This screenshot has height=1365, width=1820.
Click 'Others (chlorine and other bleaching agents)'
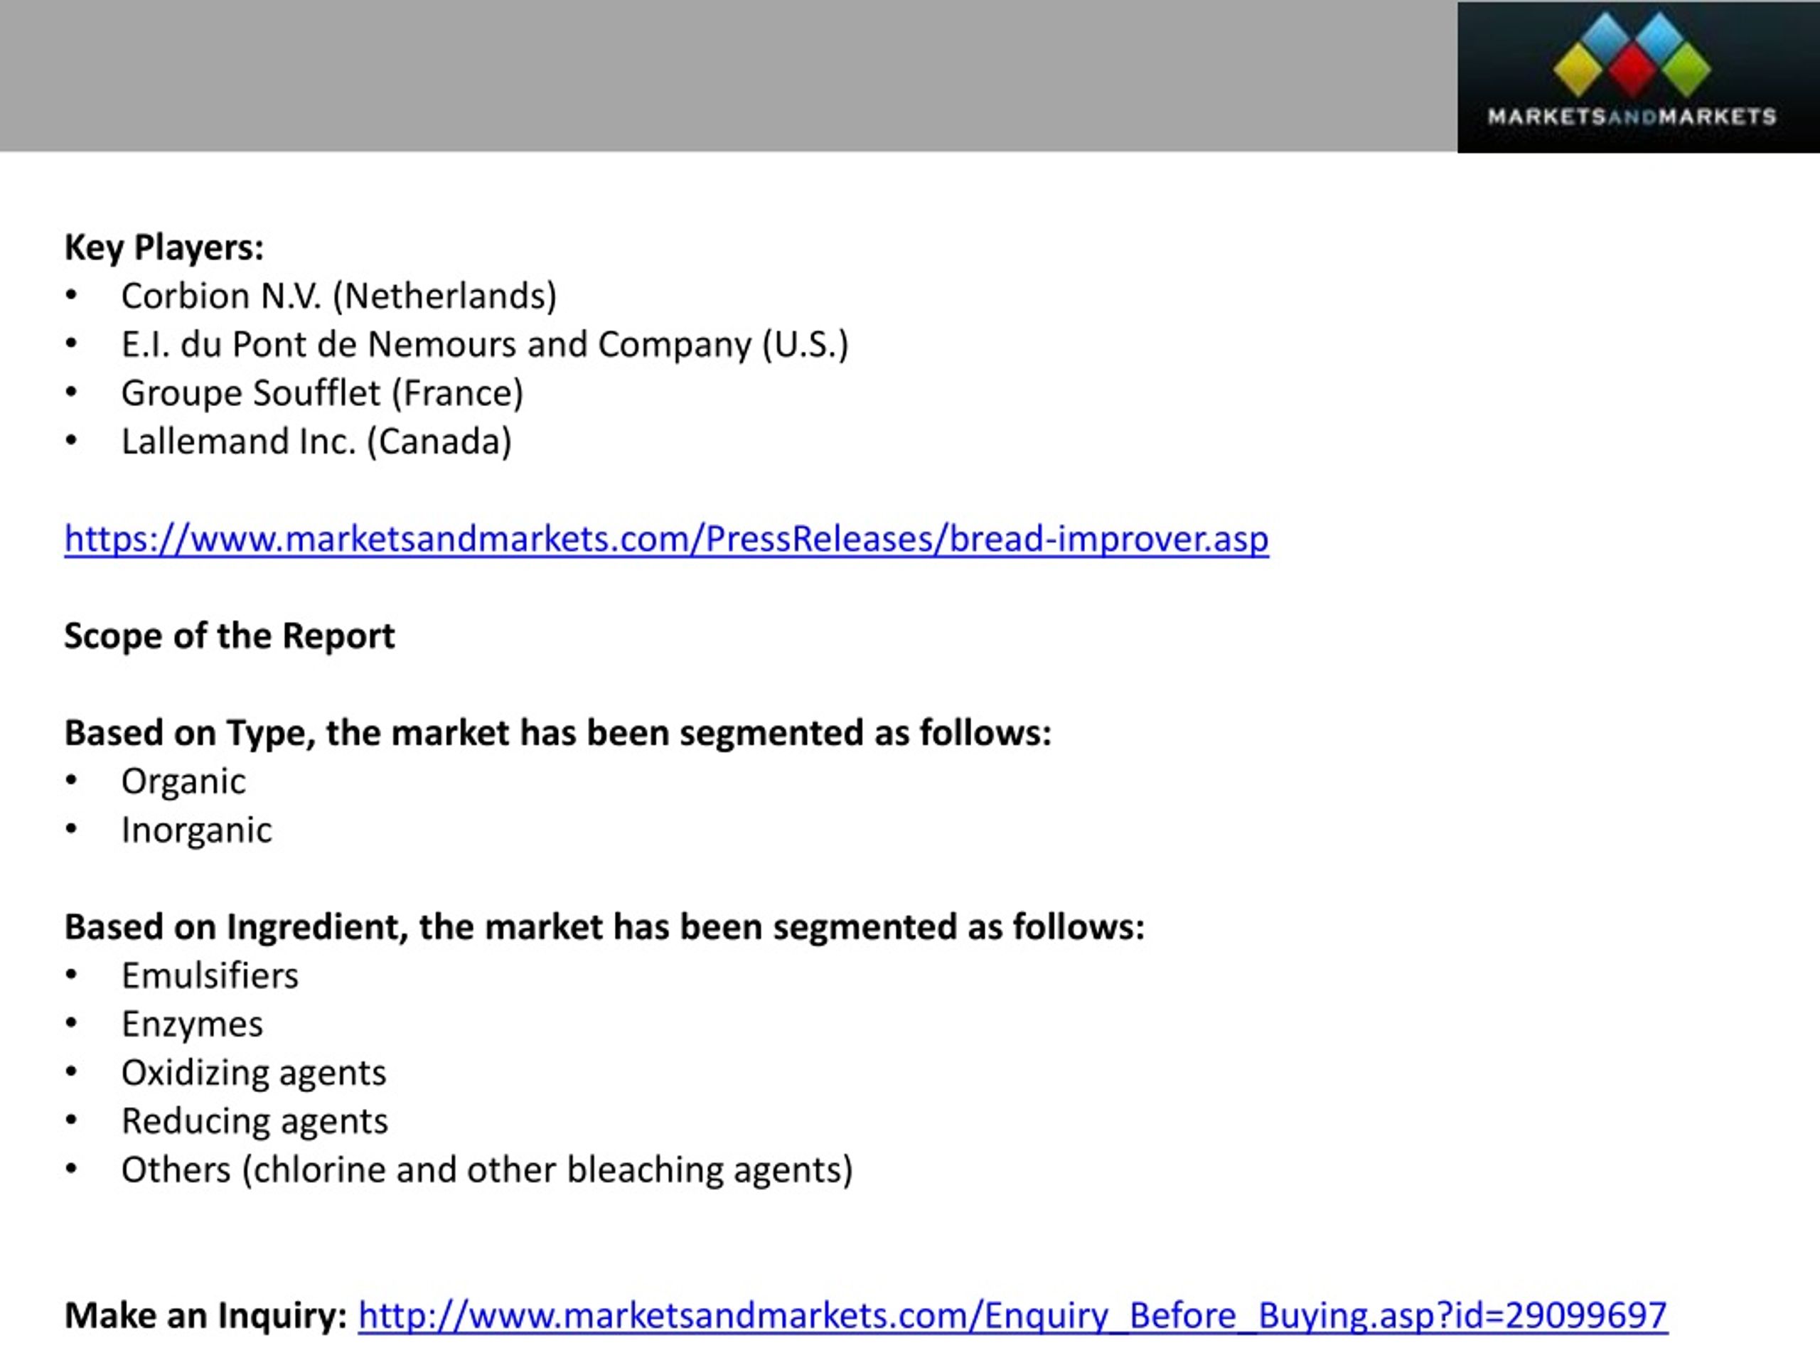point(487,1170)
